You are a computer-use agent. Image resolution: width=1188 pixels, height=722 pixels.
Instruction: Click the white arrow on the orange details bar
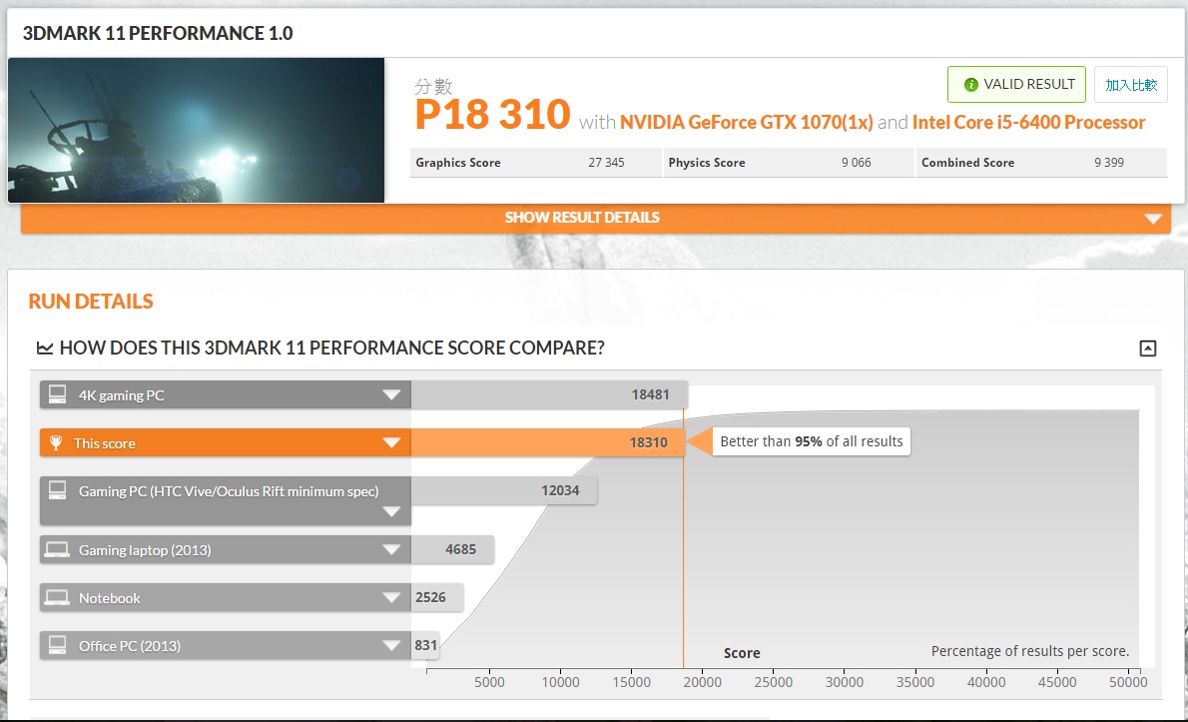coord(1152,219)
